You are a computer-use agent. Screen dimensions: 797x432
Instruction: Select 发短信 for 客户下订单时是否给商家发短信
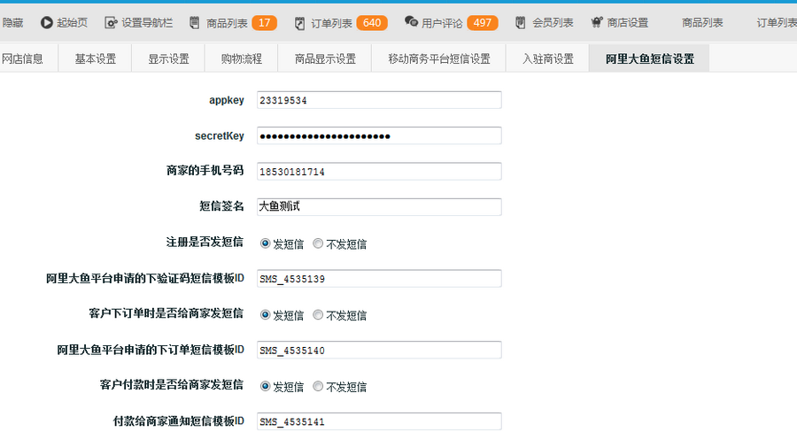[265, 314]
